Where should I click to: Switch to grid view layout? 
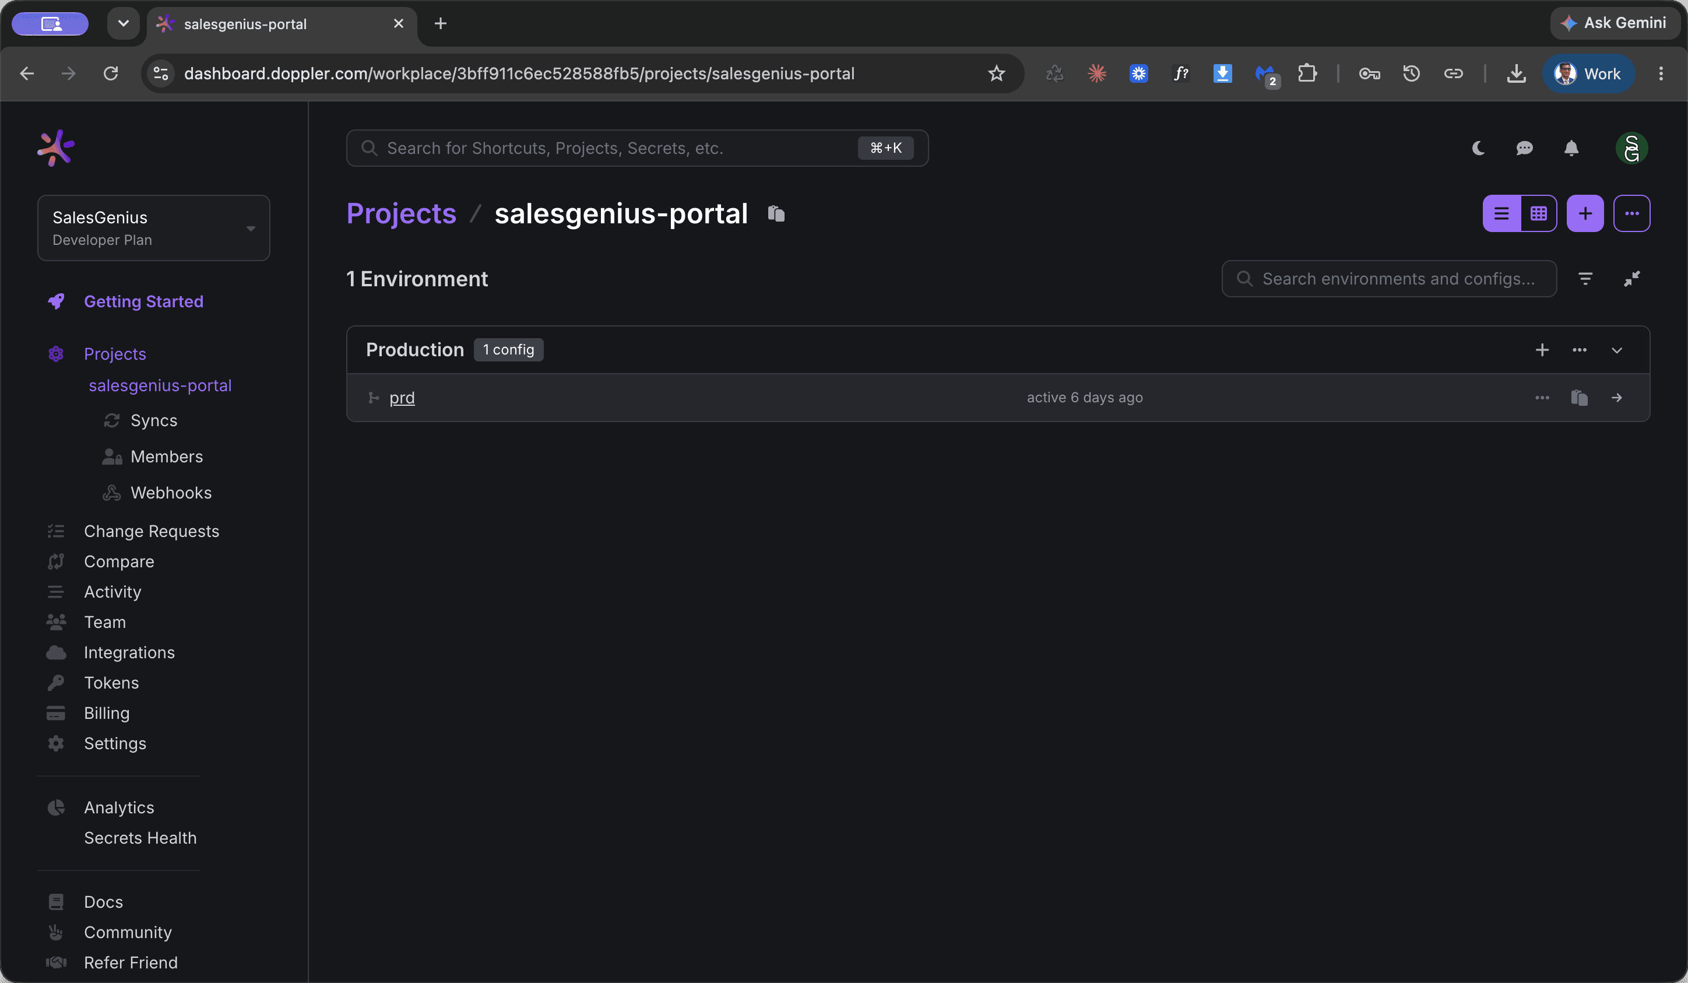(1539, 214)
